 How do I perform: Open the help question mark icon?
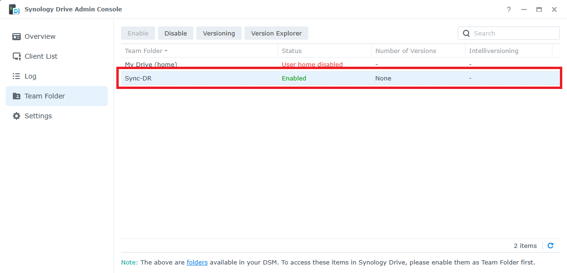[509, 9]
